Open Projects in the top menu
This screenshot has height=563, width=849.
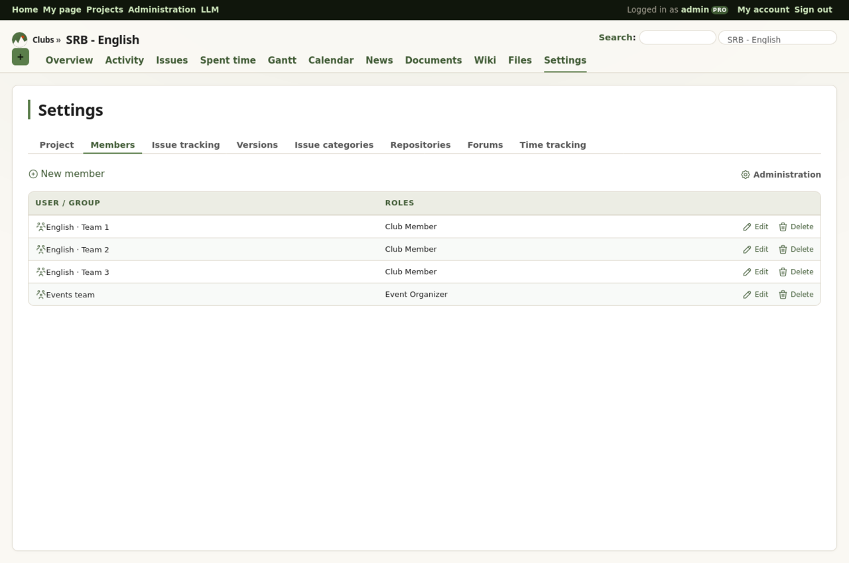(x=105, y=10)
